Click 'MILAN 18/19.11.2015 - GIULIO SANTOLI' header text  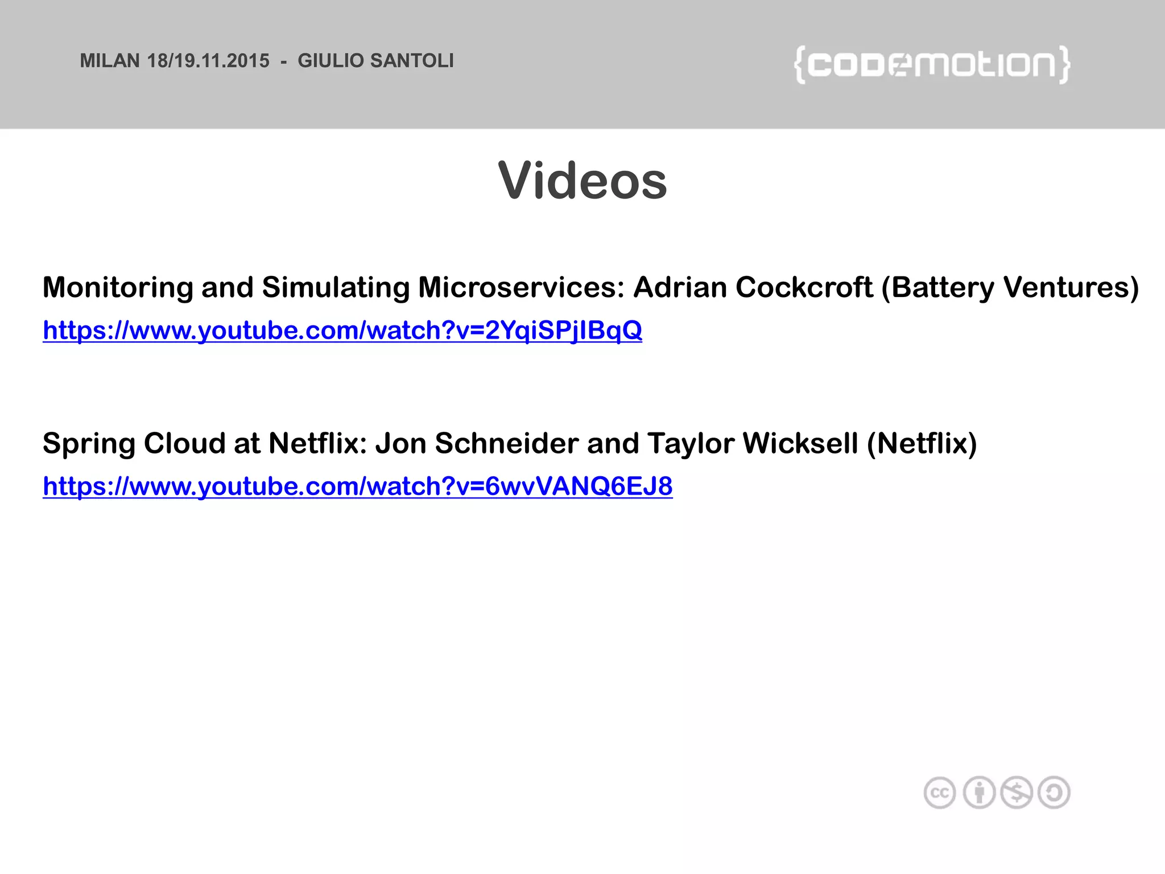[267, 61]
